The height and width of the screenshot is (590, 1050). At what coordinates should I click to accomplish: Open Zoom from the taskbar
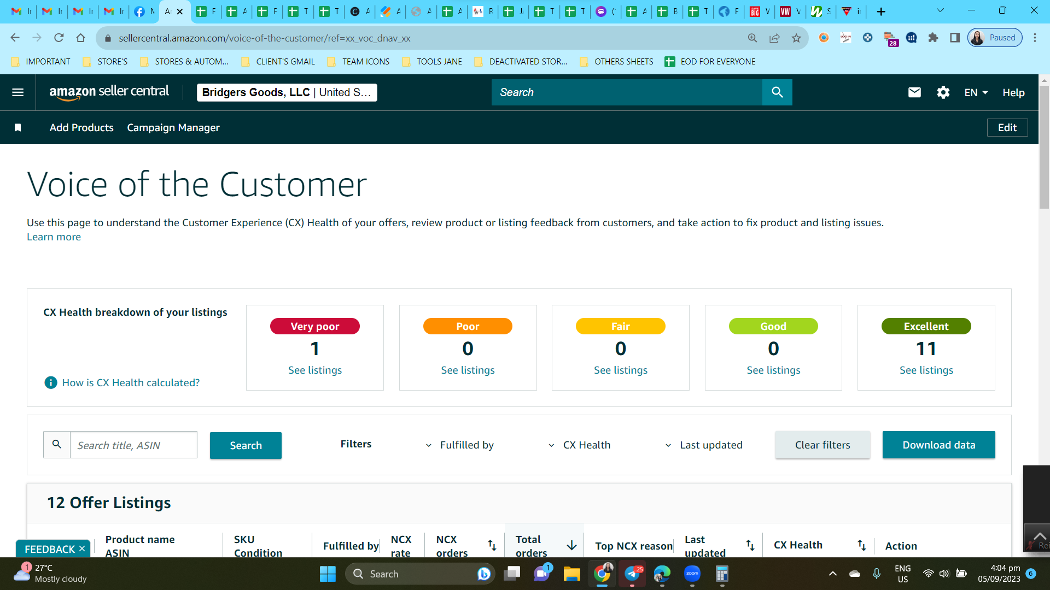[x=692, y=574]
